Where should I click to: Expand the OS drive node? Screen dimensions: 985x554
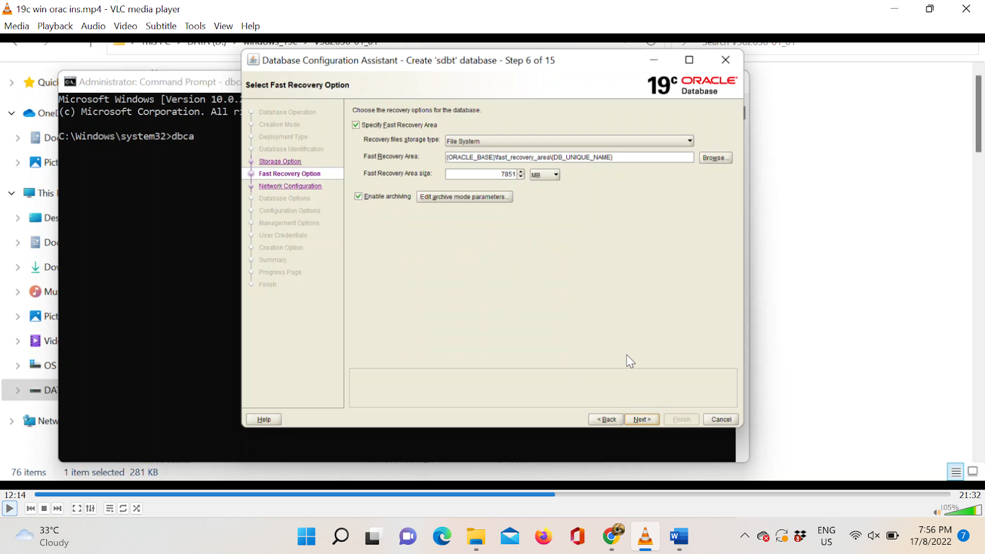[17, 366]
